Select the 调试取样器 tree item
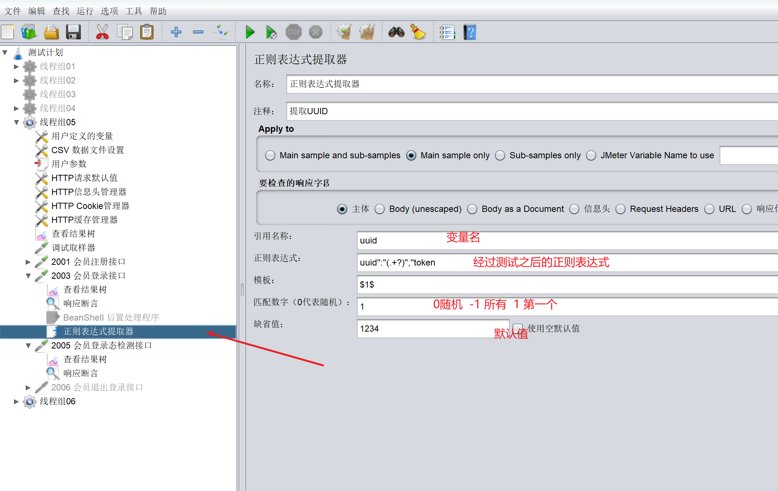Viewport: 778px width, 491px height. click(x=73, y=248)
